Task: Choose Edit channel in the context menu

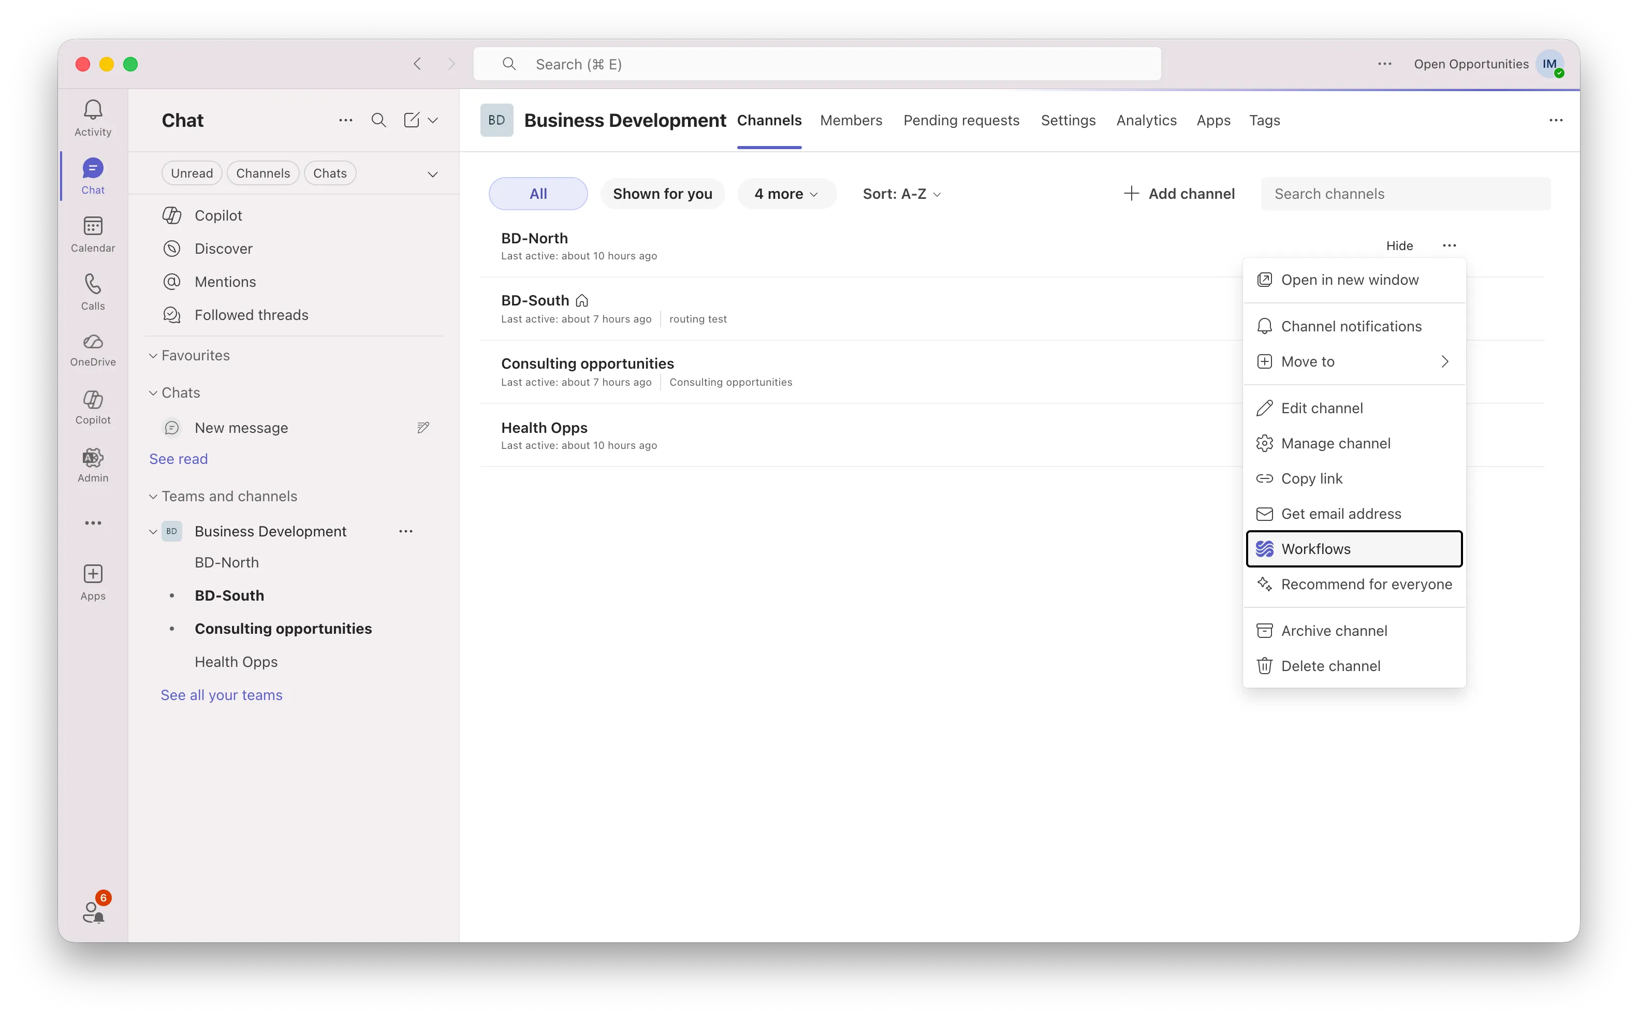Action: click(x=1354, y=407)
